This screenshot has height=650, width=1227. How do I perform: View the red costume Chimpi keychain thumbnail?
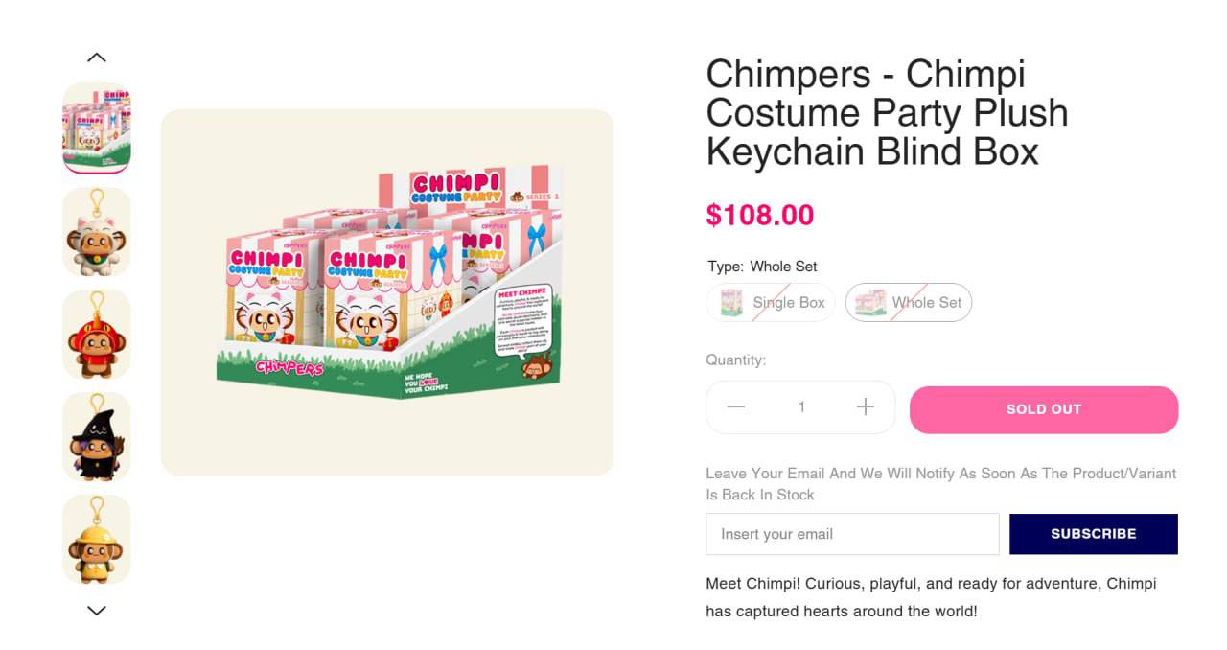96,334
